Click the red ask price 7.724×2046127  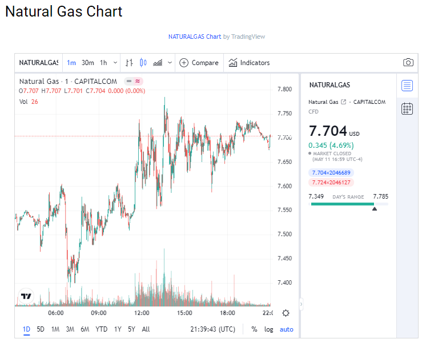[x=331, y=183]
